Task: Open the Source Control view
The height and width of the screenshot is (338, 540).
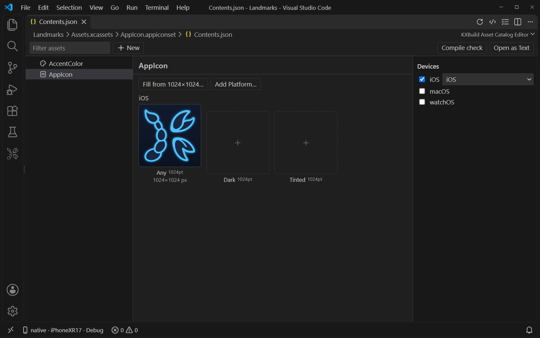Action: [12, 68]
